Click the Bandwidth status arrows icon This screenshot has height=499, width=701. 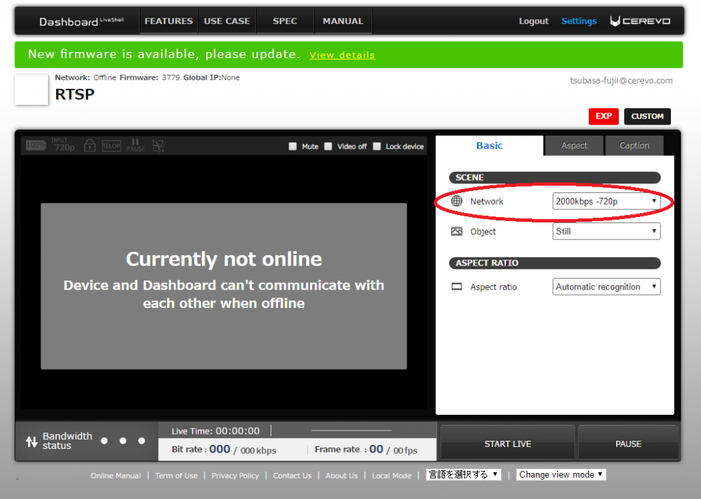[x=31, y=442]
